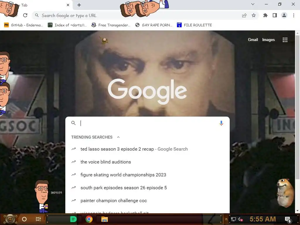This screenshot has width=300, height=225.
Task: Close the New Tab tab
Action: [68, 5]
